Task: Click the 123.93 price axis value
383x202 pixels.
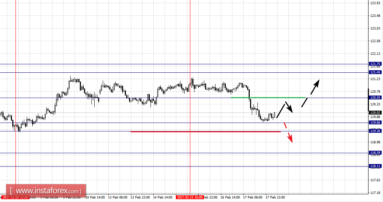Action: pos(375,3)
